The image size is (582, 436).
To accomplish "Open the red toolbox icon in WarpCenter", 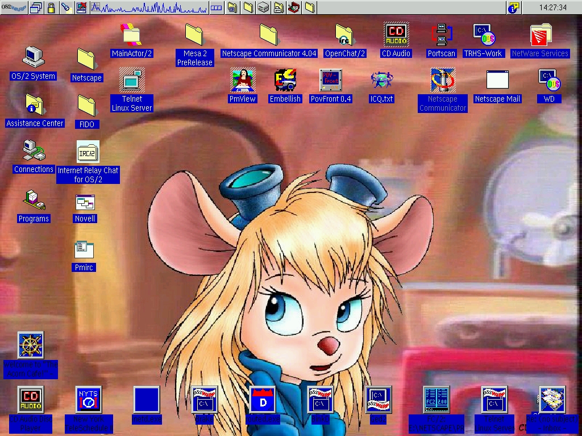I will click(x=294, y=7).
